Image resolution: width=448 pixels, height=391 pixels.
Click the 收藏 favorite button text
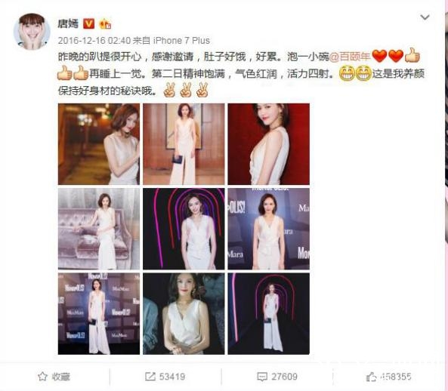point(61,377)
